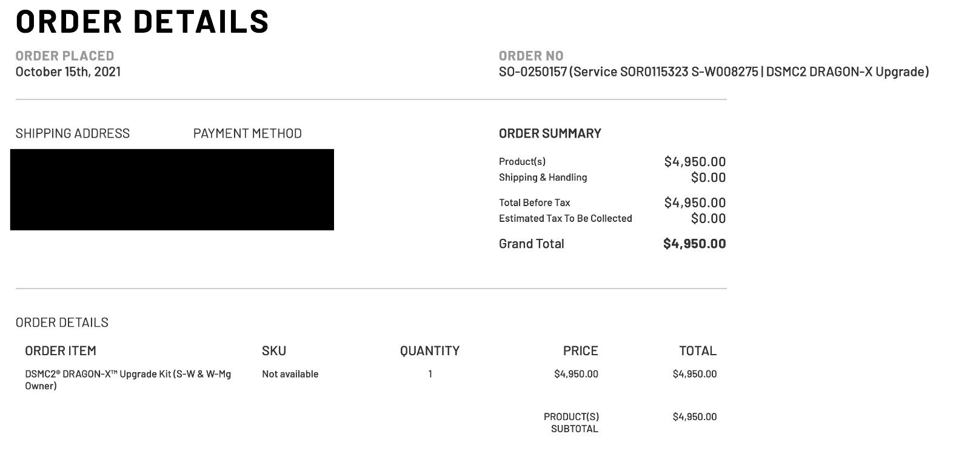This screenshot has height=451, width=970.
Task: Click the Not available SKU value
Action: tap(290, 374)
